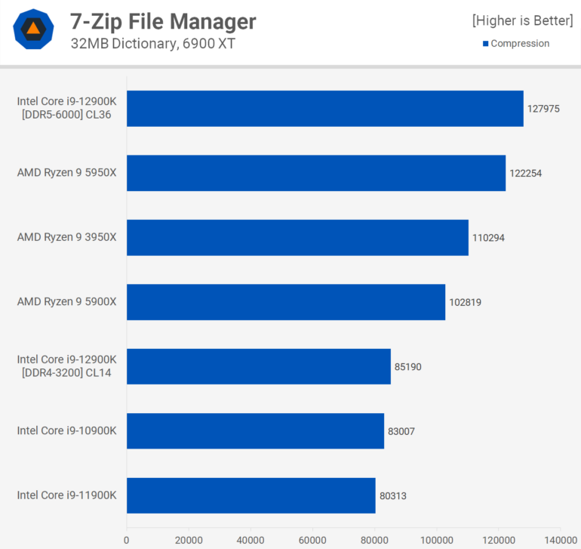This screenshot has width=581, height=549.
Task: Click the blue Compression legend swatch
Action: (x=486, y=44)
